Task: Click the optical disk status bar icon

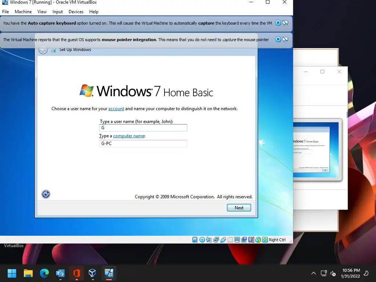Action: (202, 239)
